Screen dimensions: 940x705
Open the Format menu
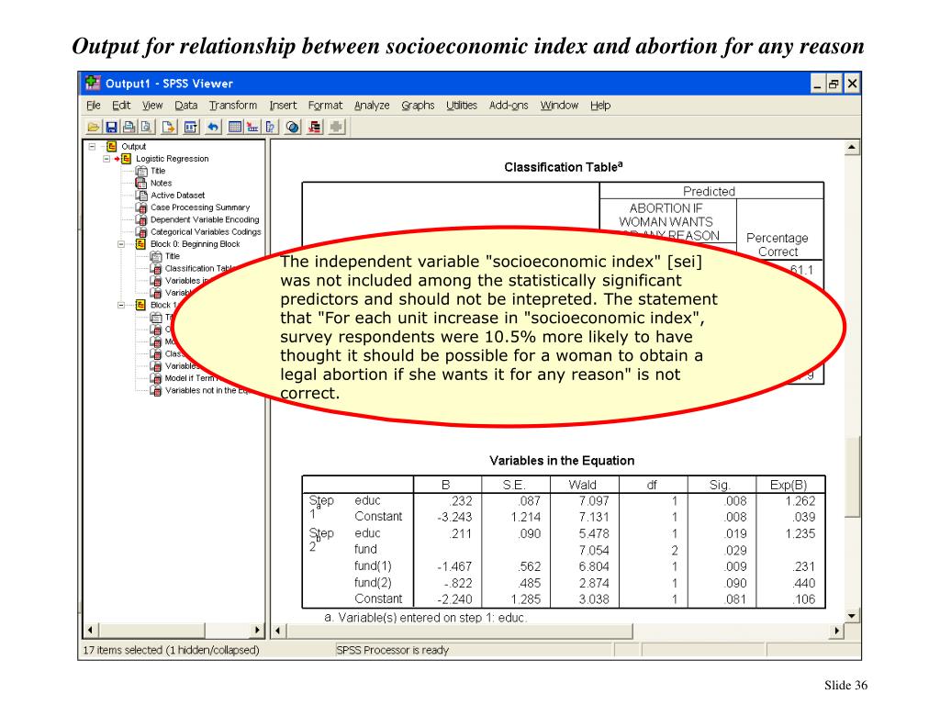coord(326,106)
